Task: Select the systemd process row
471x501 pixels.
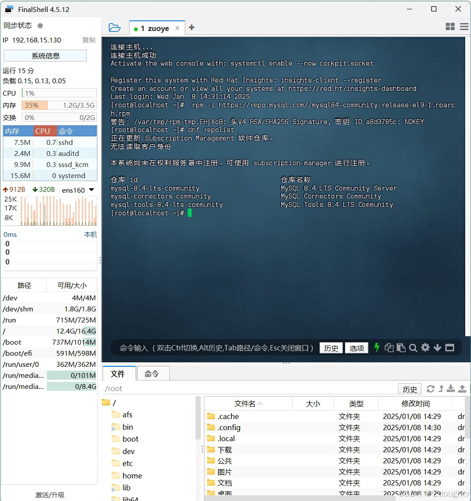Action: click(50, 175)
